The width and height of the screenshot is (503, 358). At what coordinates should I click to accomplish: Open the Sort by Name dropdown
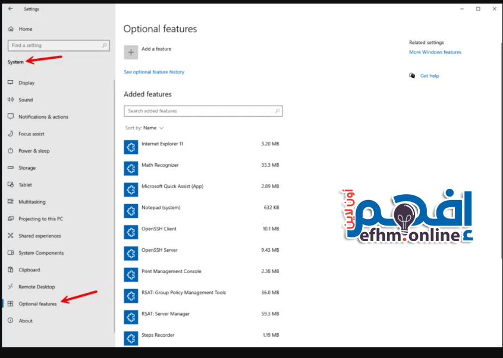pos(153,128)
